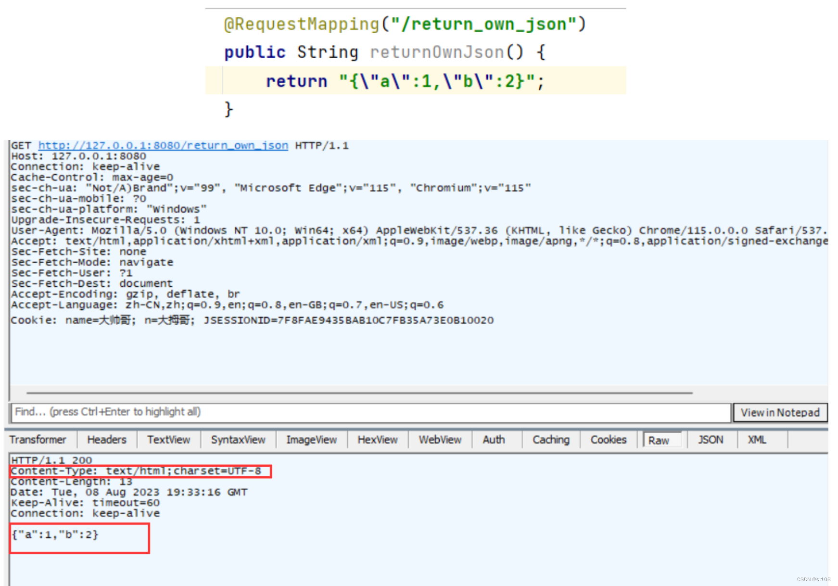Screen dimensions: 838x586
Task: Click the response body {"a":1,"b":2}
Action: pyautogui.click(x=55, y=535)
